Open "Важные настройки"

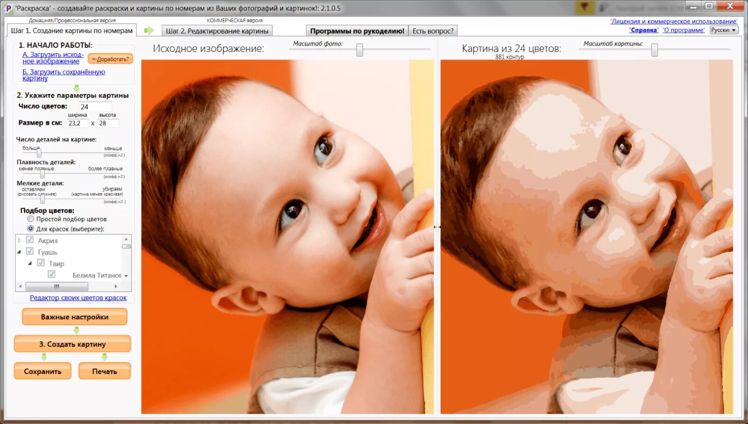tap(74, 316)
